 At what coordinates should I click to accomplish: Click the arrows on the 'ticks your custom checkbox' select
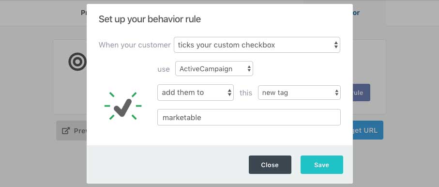[x=336, y=45]
